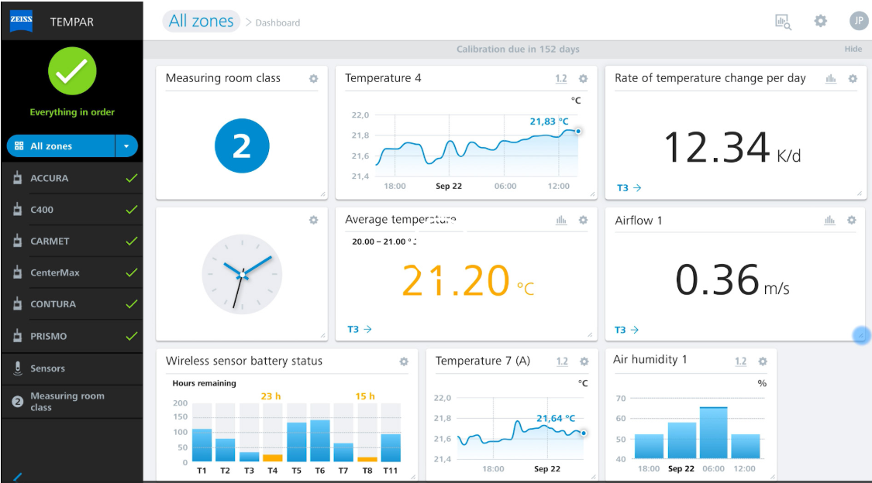Click the green Everything in order status icon
Viewport: 872px width, 483px height.
point(72,71)
